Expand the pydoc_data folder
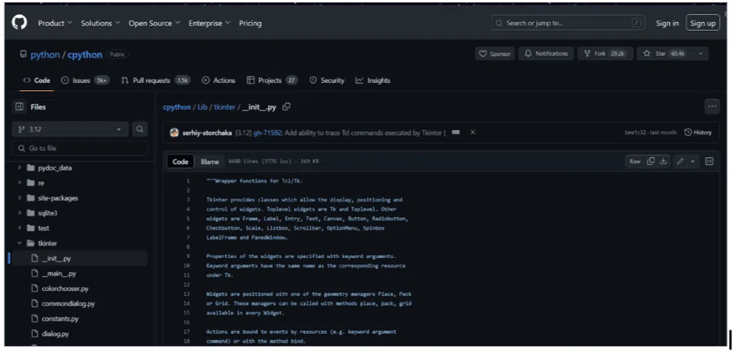The image size is (734, 351). coord(19,168)
